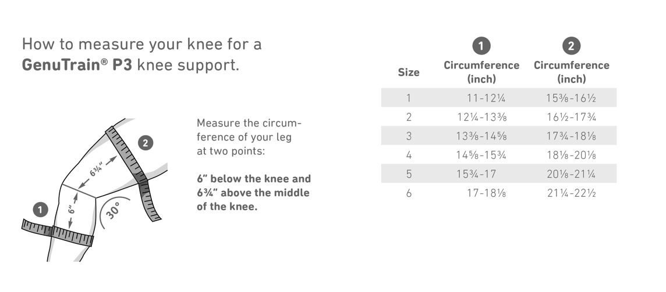Click the "Measure the circumference" instruction paragraph
The height and width of the screenshot is (292, 666).
tap(249, 137)
